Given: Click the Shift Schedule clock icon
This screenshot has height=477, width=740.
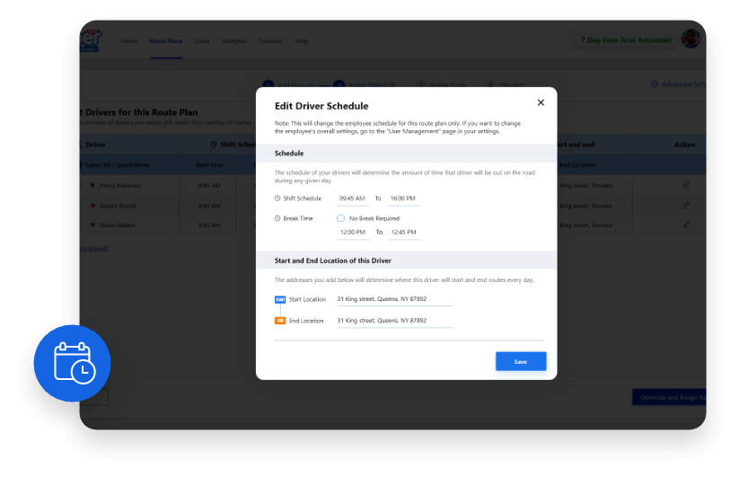Looking at the screenshot, I should pos(277,199).
